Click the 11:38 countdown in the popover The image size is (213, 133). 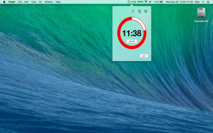[132, 33]
